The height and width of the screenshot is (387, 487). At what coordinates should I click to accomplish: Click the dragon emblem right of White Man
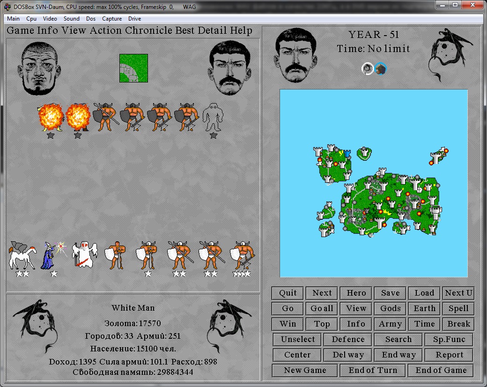(229, 326)
